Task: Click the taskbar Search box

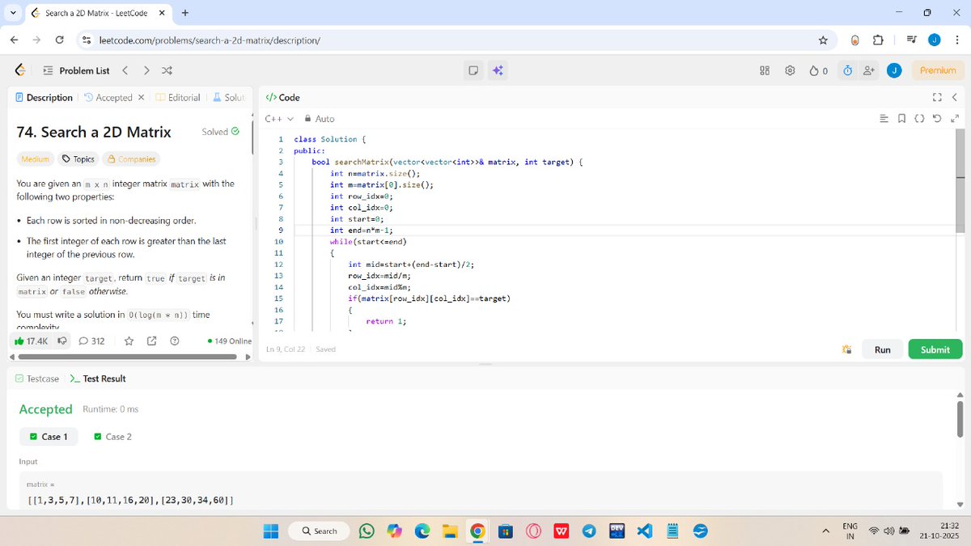Action: [320, 531]
